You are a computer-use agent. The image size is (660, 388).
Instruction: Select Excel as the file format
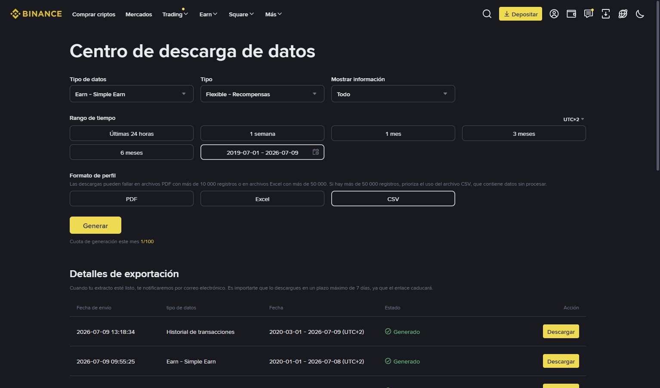(262, 199)
